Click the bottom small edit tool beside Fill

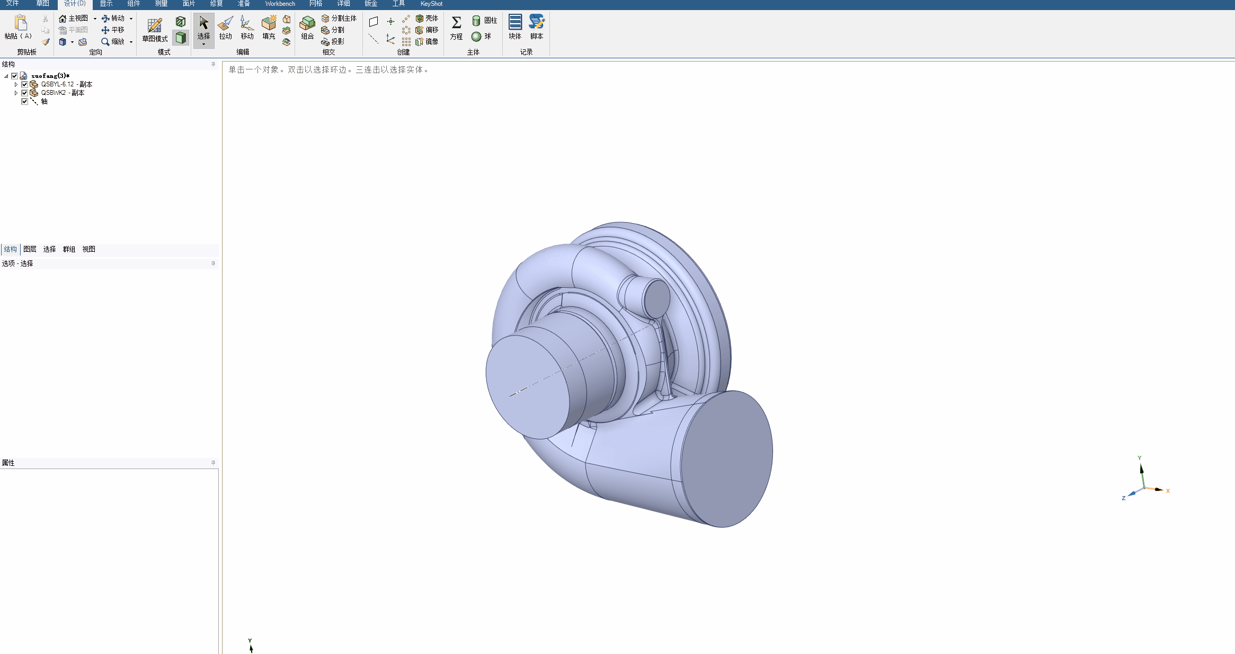(287, 42)
